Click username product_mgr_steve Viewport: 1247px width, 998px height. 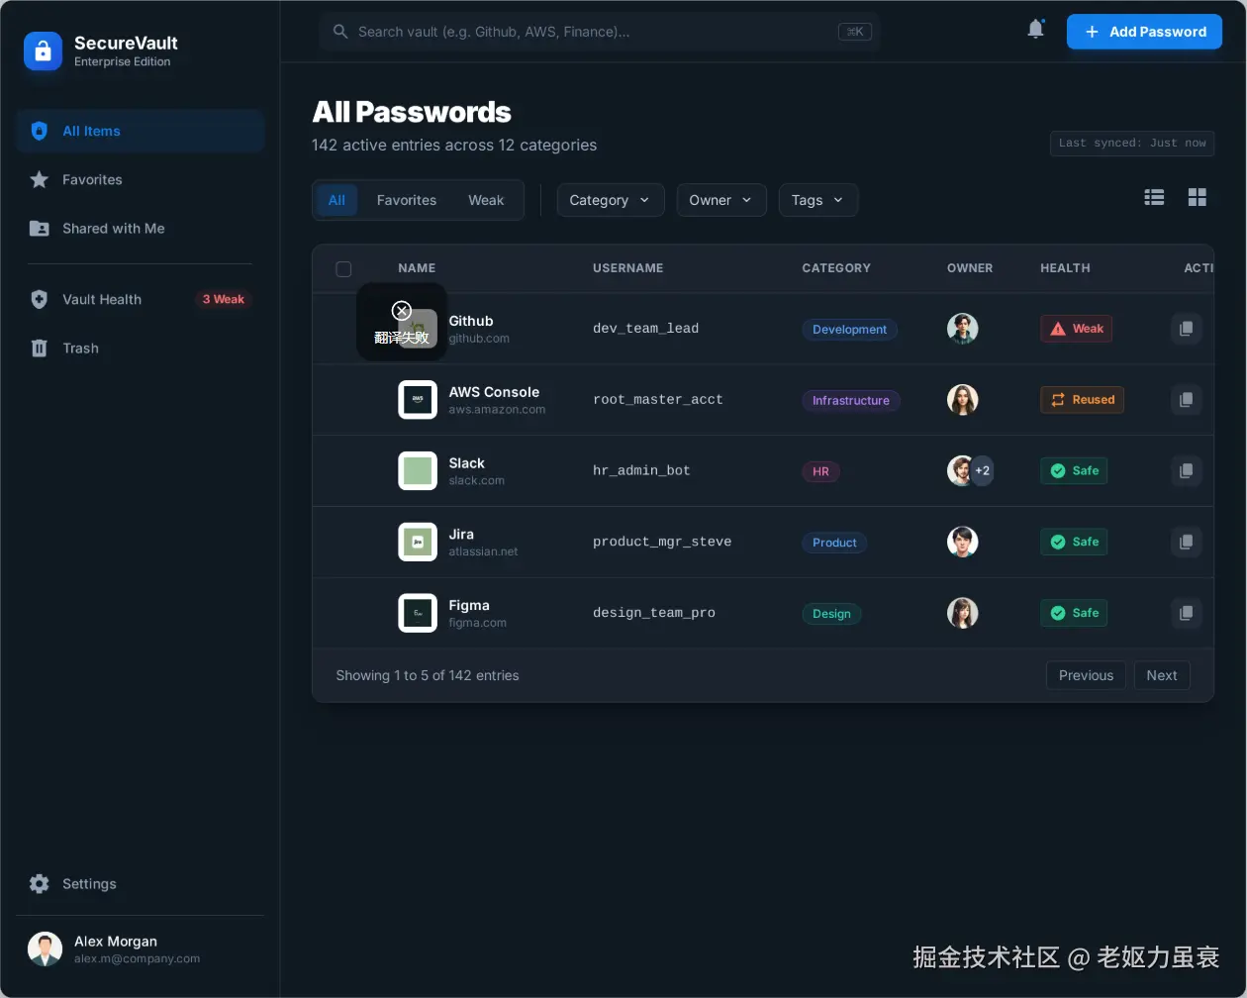point(662,543)
